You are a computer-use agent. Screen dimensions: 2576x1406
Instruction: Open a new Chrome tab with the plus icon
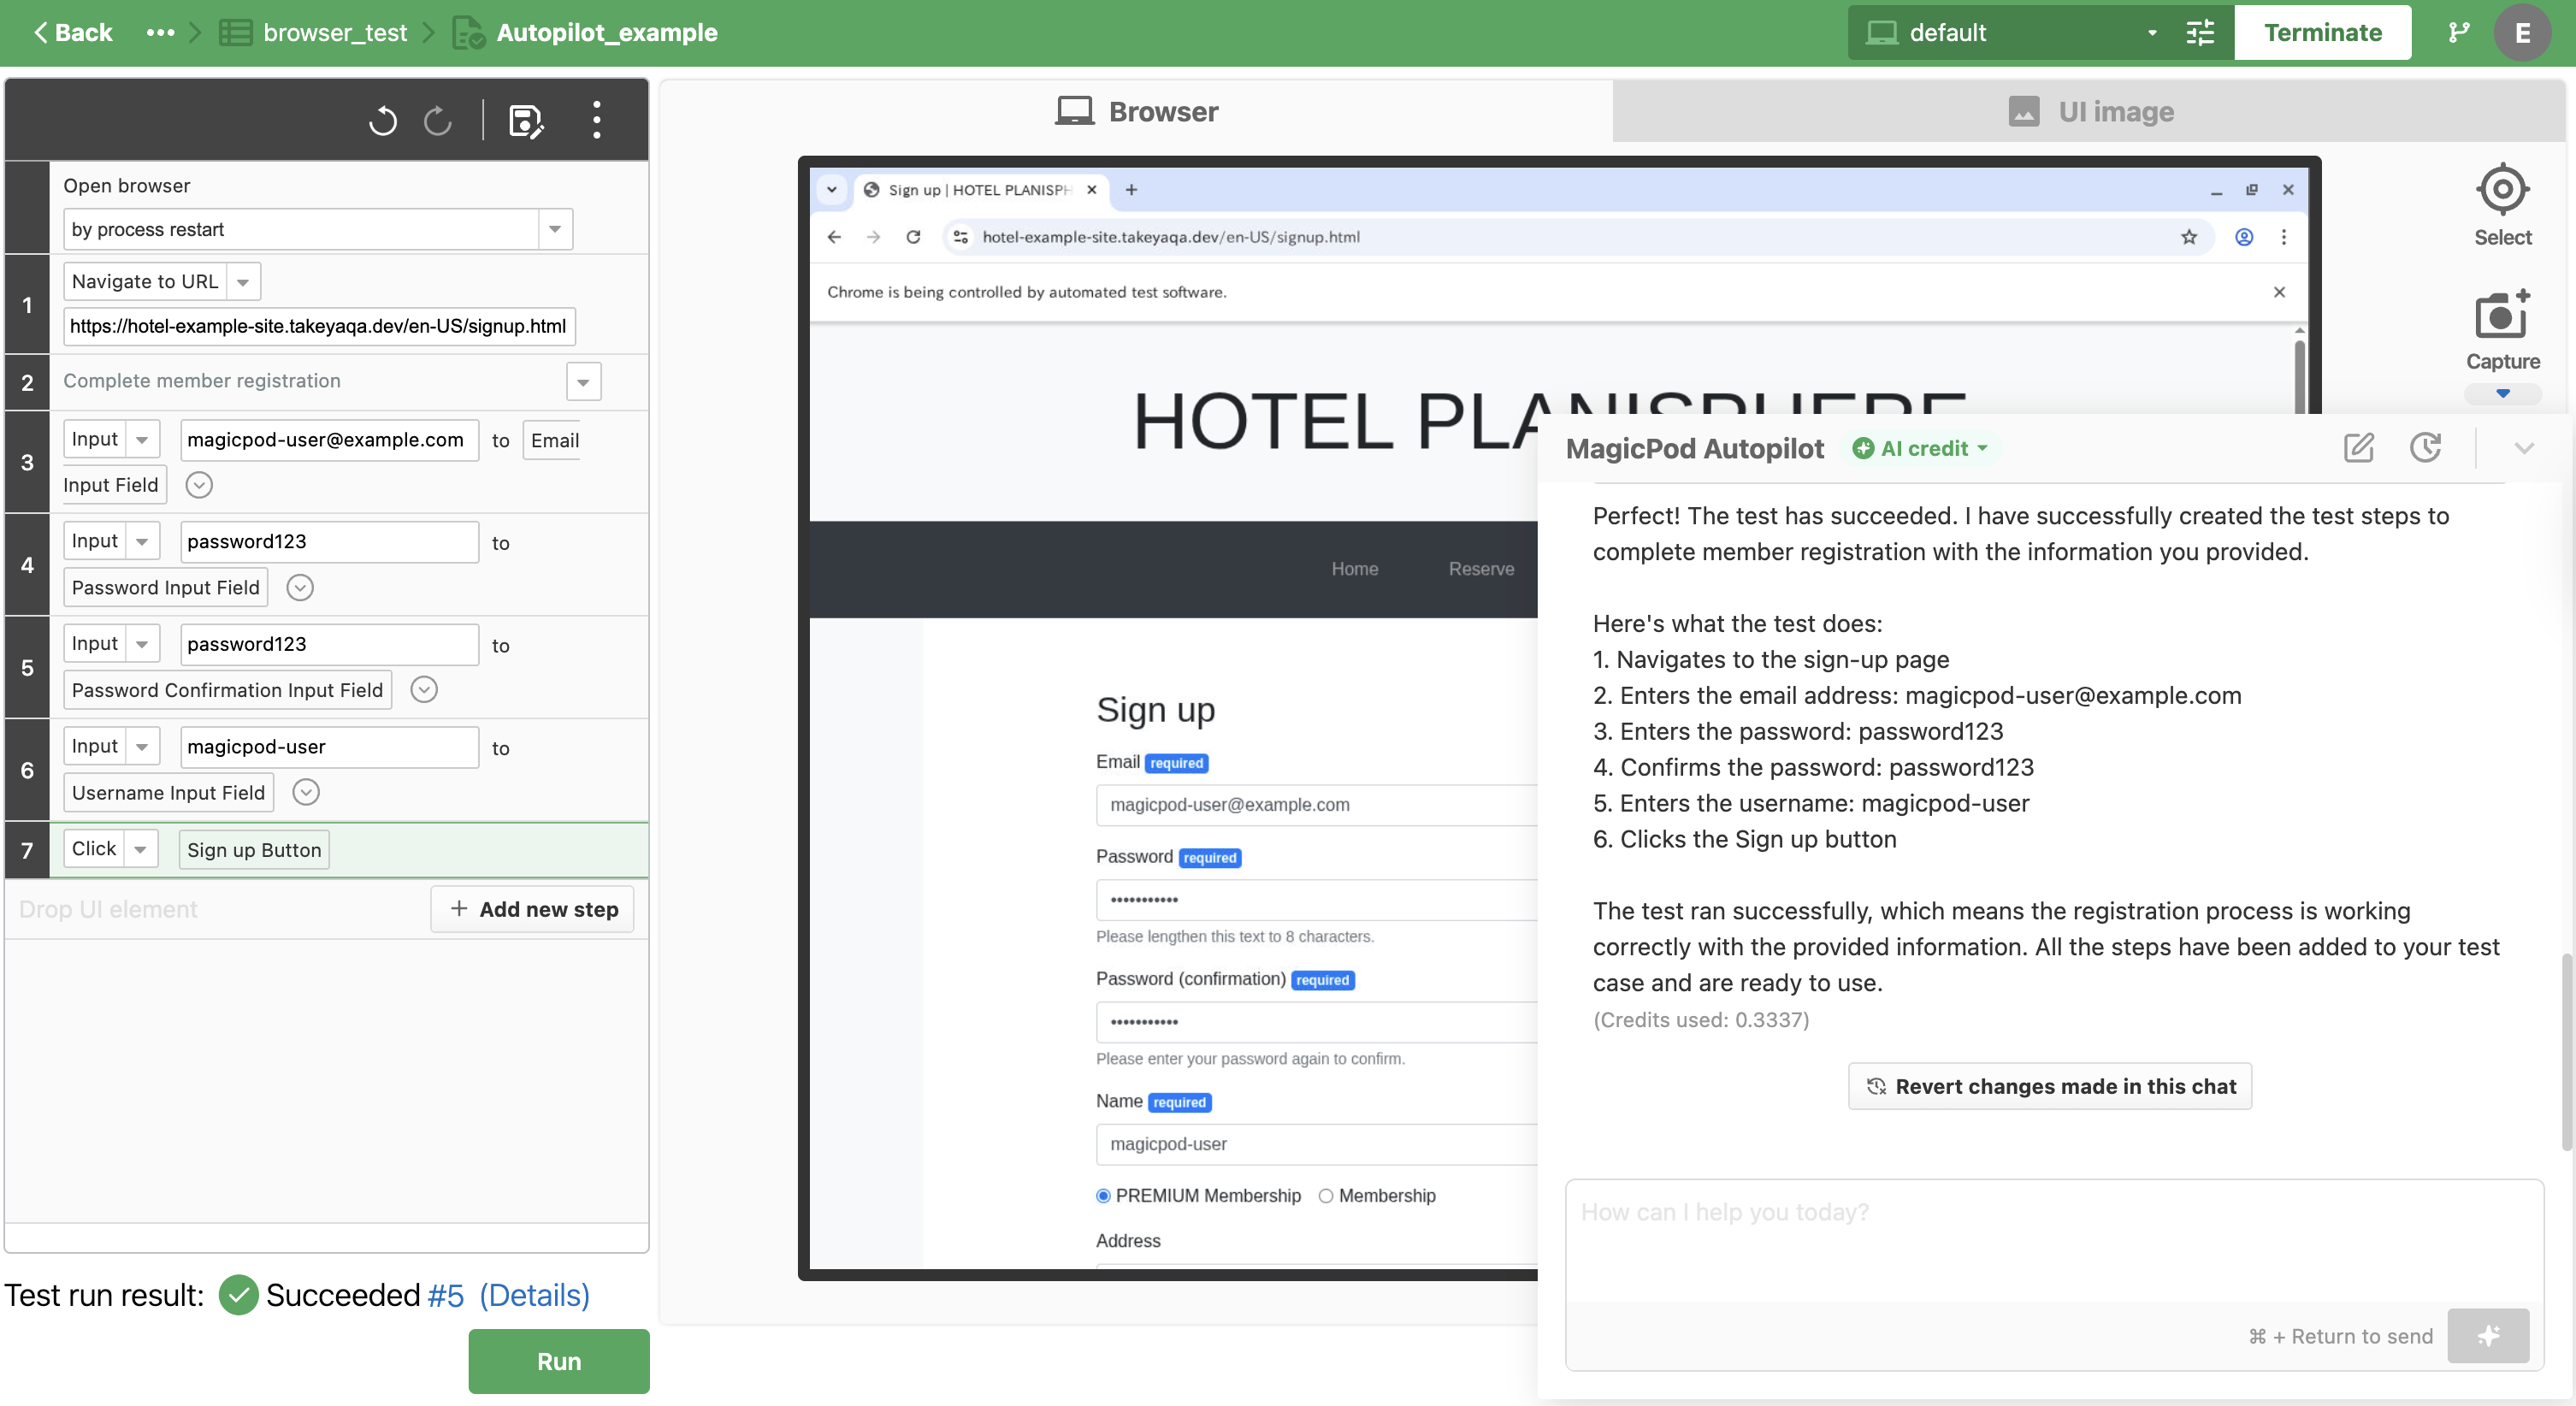point(1131,189)
